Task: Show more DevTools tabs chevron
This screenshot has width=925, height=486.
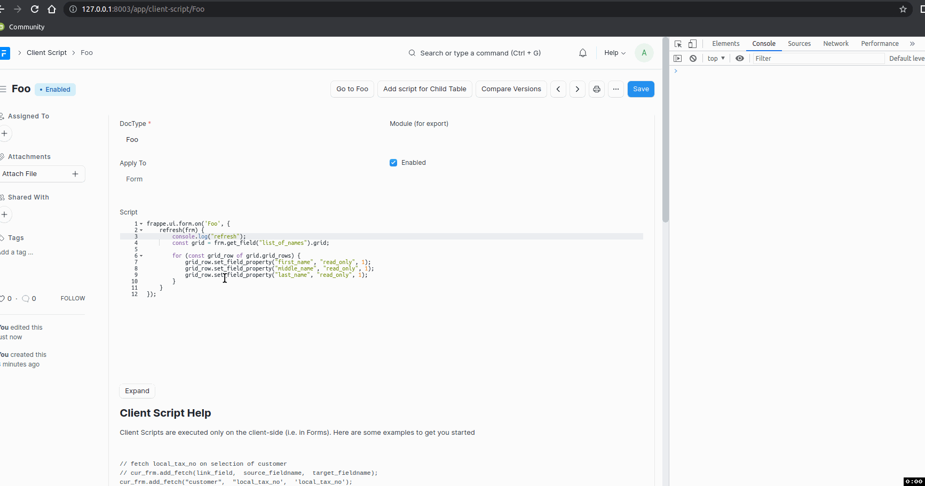Action: pos(912,44)
